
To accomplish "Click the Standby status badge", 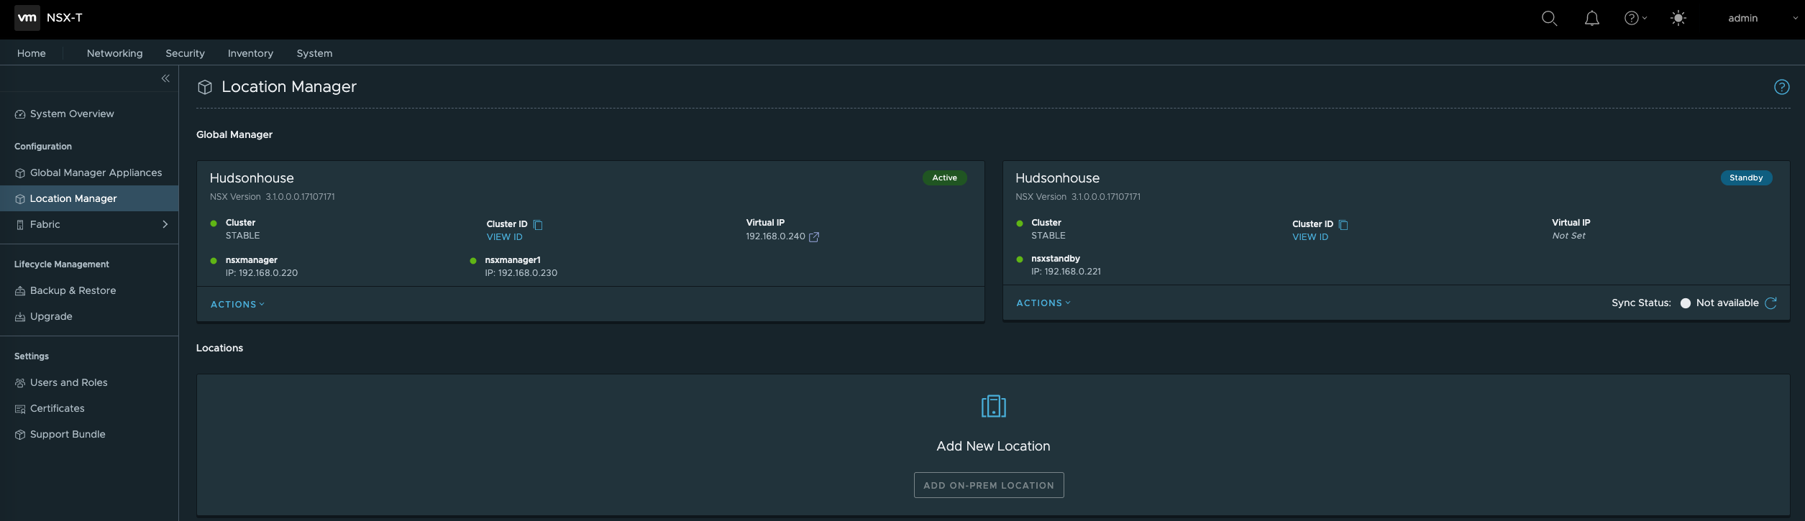I will pos(1746,177).
